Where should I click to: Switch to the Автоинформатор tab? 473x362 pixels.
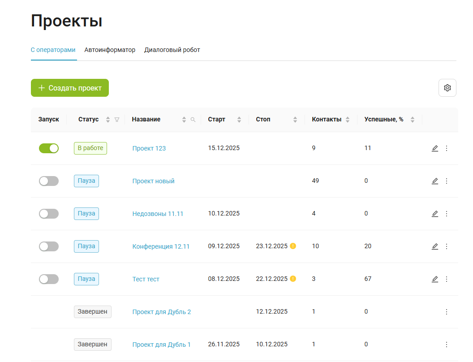110,50
